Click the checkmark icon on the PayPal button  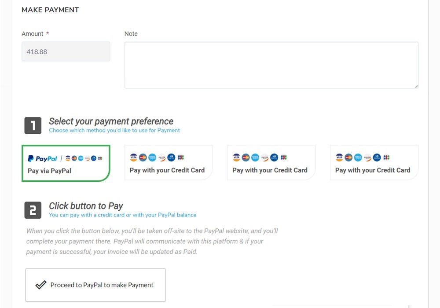[x=40, y=284]
